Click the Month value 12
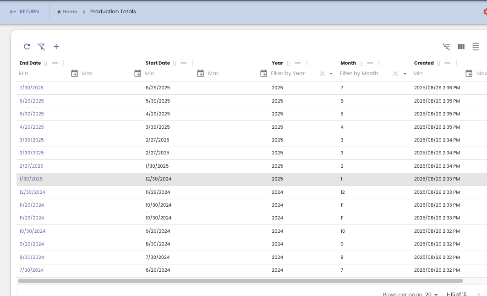Viewport: 487px width, 296px height. coord(343,192)
